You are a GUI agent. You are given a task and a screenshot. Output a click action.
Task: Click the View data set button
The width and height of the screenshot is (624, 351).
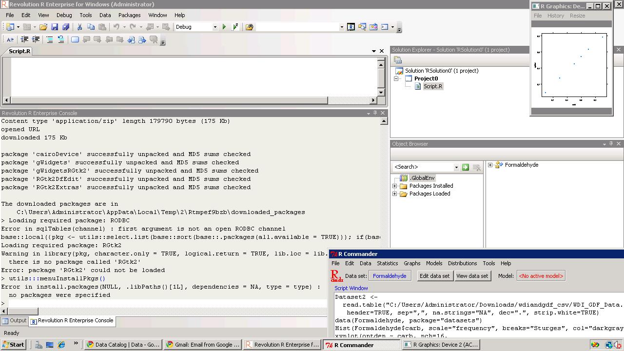471,276
